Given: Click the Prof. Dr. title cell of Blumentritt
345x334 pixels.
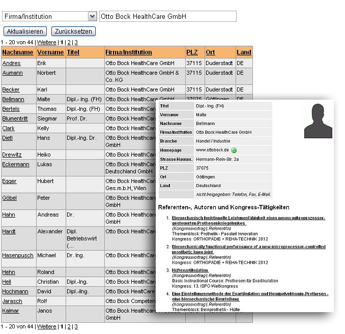Looking at the screenshot, I should (85, 118).
